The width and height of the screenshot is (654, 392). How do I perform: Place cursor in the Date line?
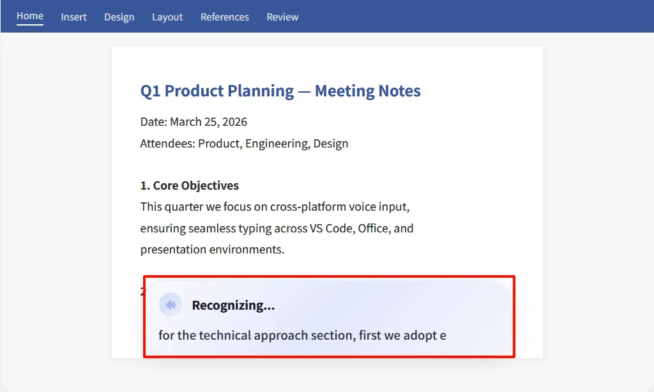coord(194,122)
